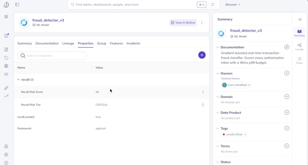Select the Lineage icon in right rail
This screenshot has height=165, width=308.
[299, 47]
